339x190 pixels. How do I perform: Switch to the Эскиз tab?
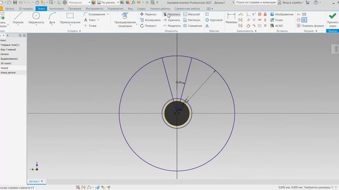click(x=41, y=8)
